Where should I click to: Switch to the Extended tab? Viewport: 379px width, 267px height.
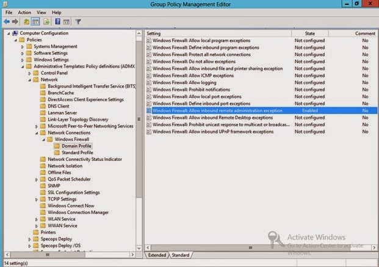[157, 255]
